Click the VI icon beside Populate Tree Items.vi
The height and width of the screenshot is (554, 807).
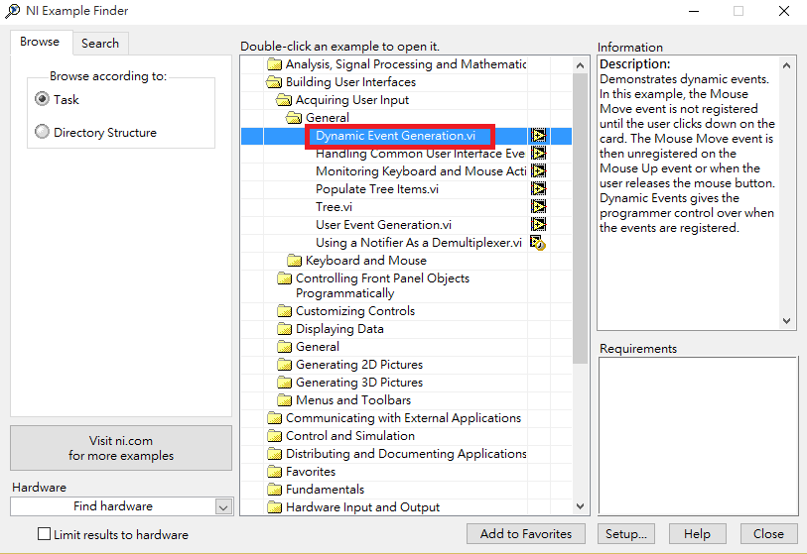click(538, 189)
